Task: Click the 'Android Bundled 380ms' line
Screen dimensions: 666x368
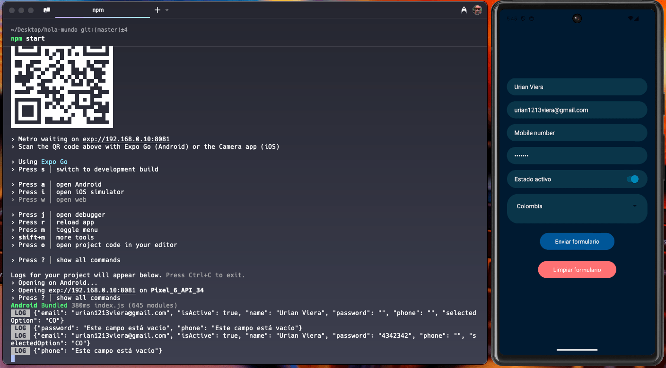Action: [94, 306]
